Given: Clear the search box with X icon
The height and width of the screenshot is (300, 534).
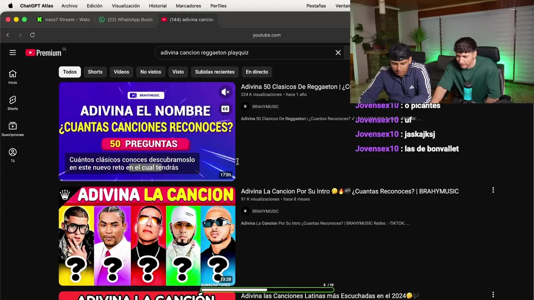Looking at the screenshot, I should point(338,52).
